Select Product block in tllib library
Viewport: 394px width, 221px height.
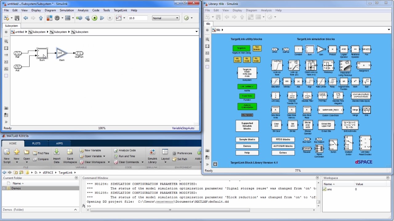tap(332, 49)
